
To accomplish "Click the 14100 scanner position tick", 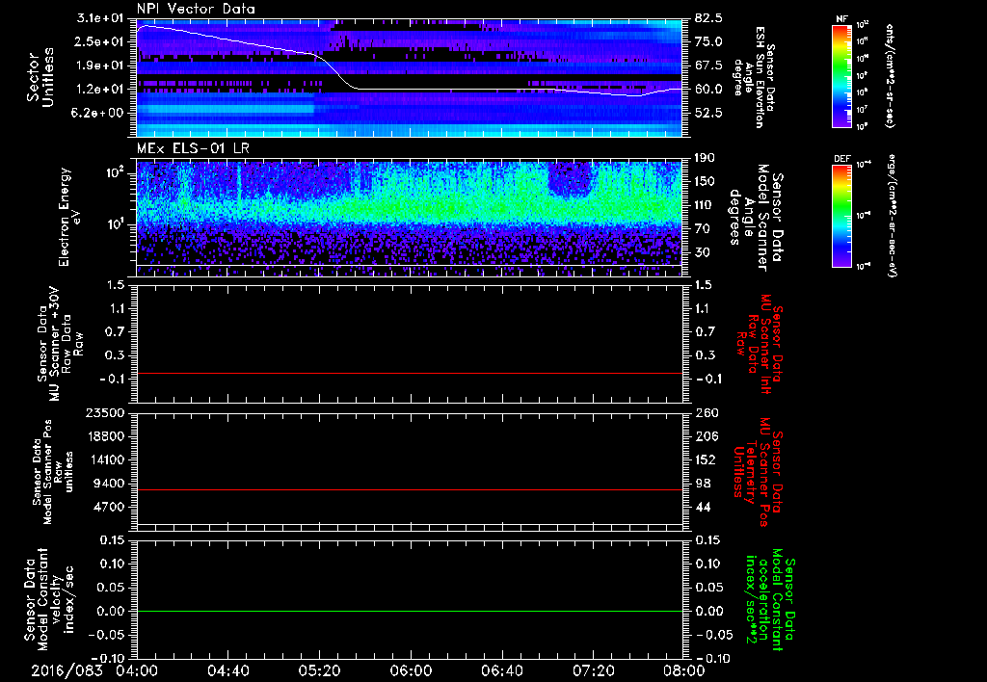I will [105, 459].
